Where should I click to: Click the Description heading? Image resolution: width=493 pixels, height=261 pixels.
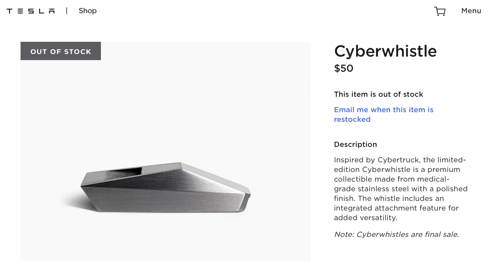pos(355,145)
